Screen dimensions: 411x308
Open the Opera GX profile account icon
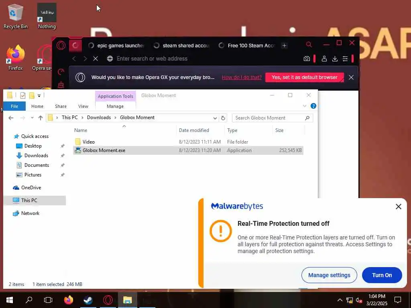pyautogui.click(x=324, y=59)
